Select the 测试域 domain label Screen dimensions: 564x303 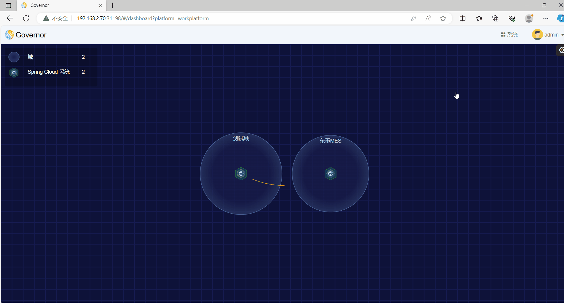pyautogui.click(x=241, y=138)
